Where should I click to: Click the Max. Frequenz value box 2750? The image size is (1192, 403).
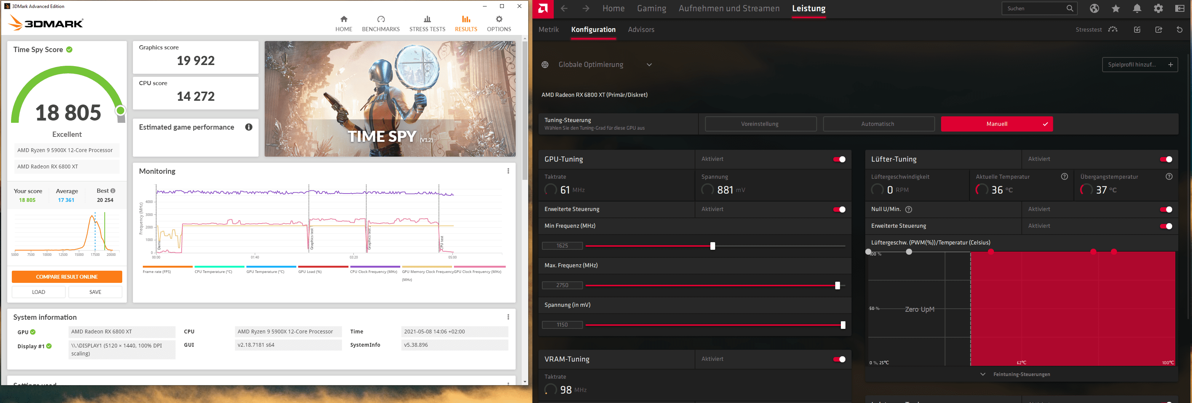[x=562, y=286]
